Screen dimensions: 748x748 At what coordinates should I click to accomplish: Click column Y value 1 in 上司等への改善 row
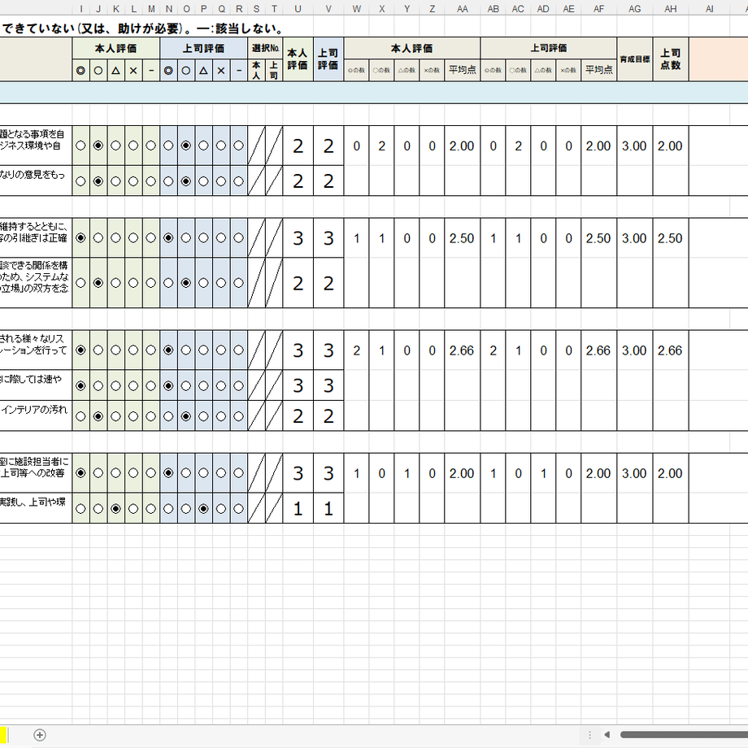coord(407,473)
